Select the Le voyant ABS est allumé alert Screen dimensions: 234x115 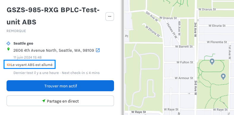point(30,65)
